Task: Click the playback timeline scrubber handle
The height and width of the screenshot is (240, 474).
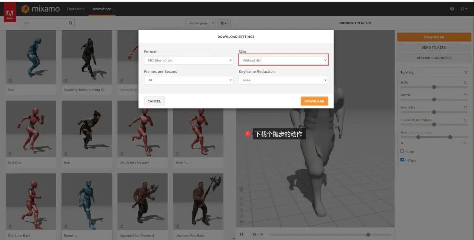Action: point(368,234)
